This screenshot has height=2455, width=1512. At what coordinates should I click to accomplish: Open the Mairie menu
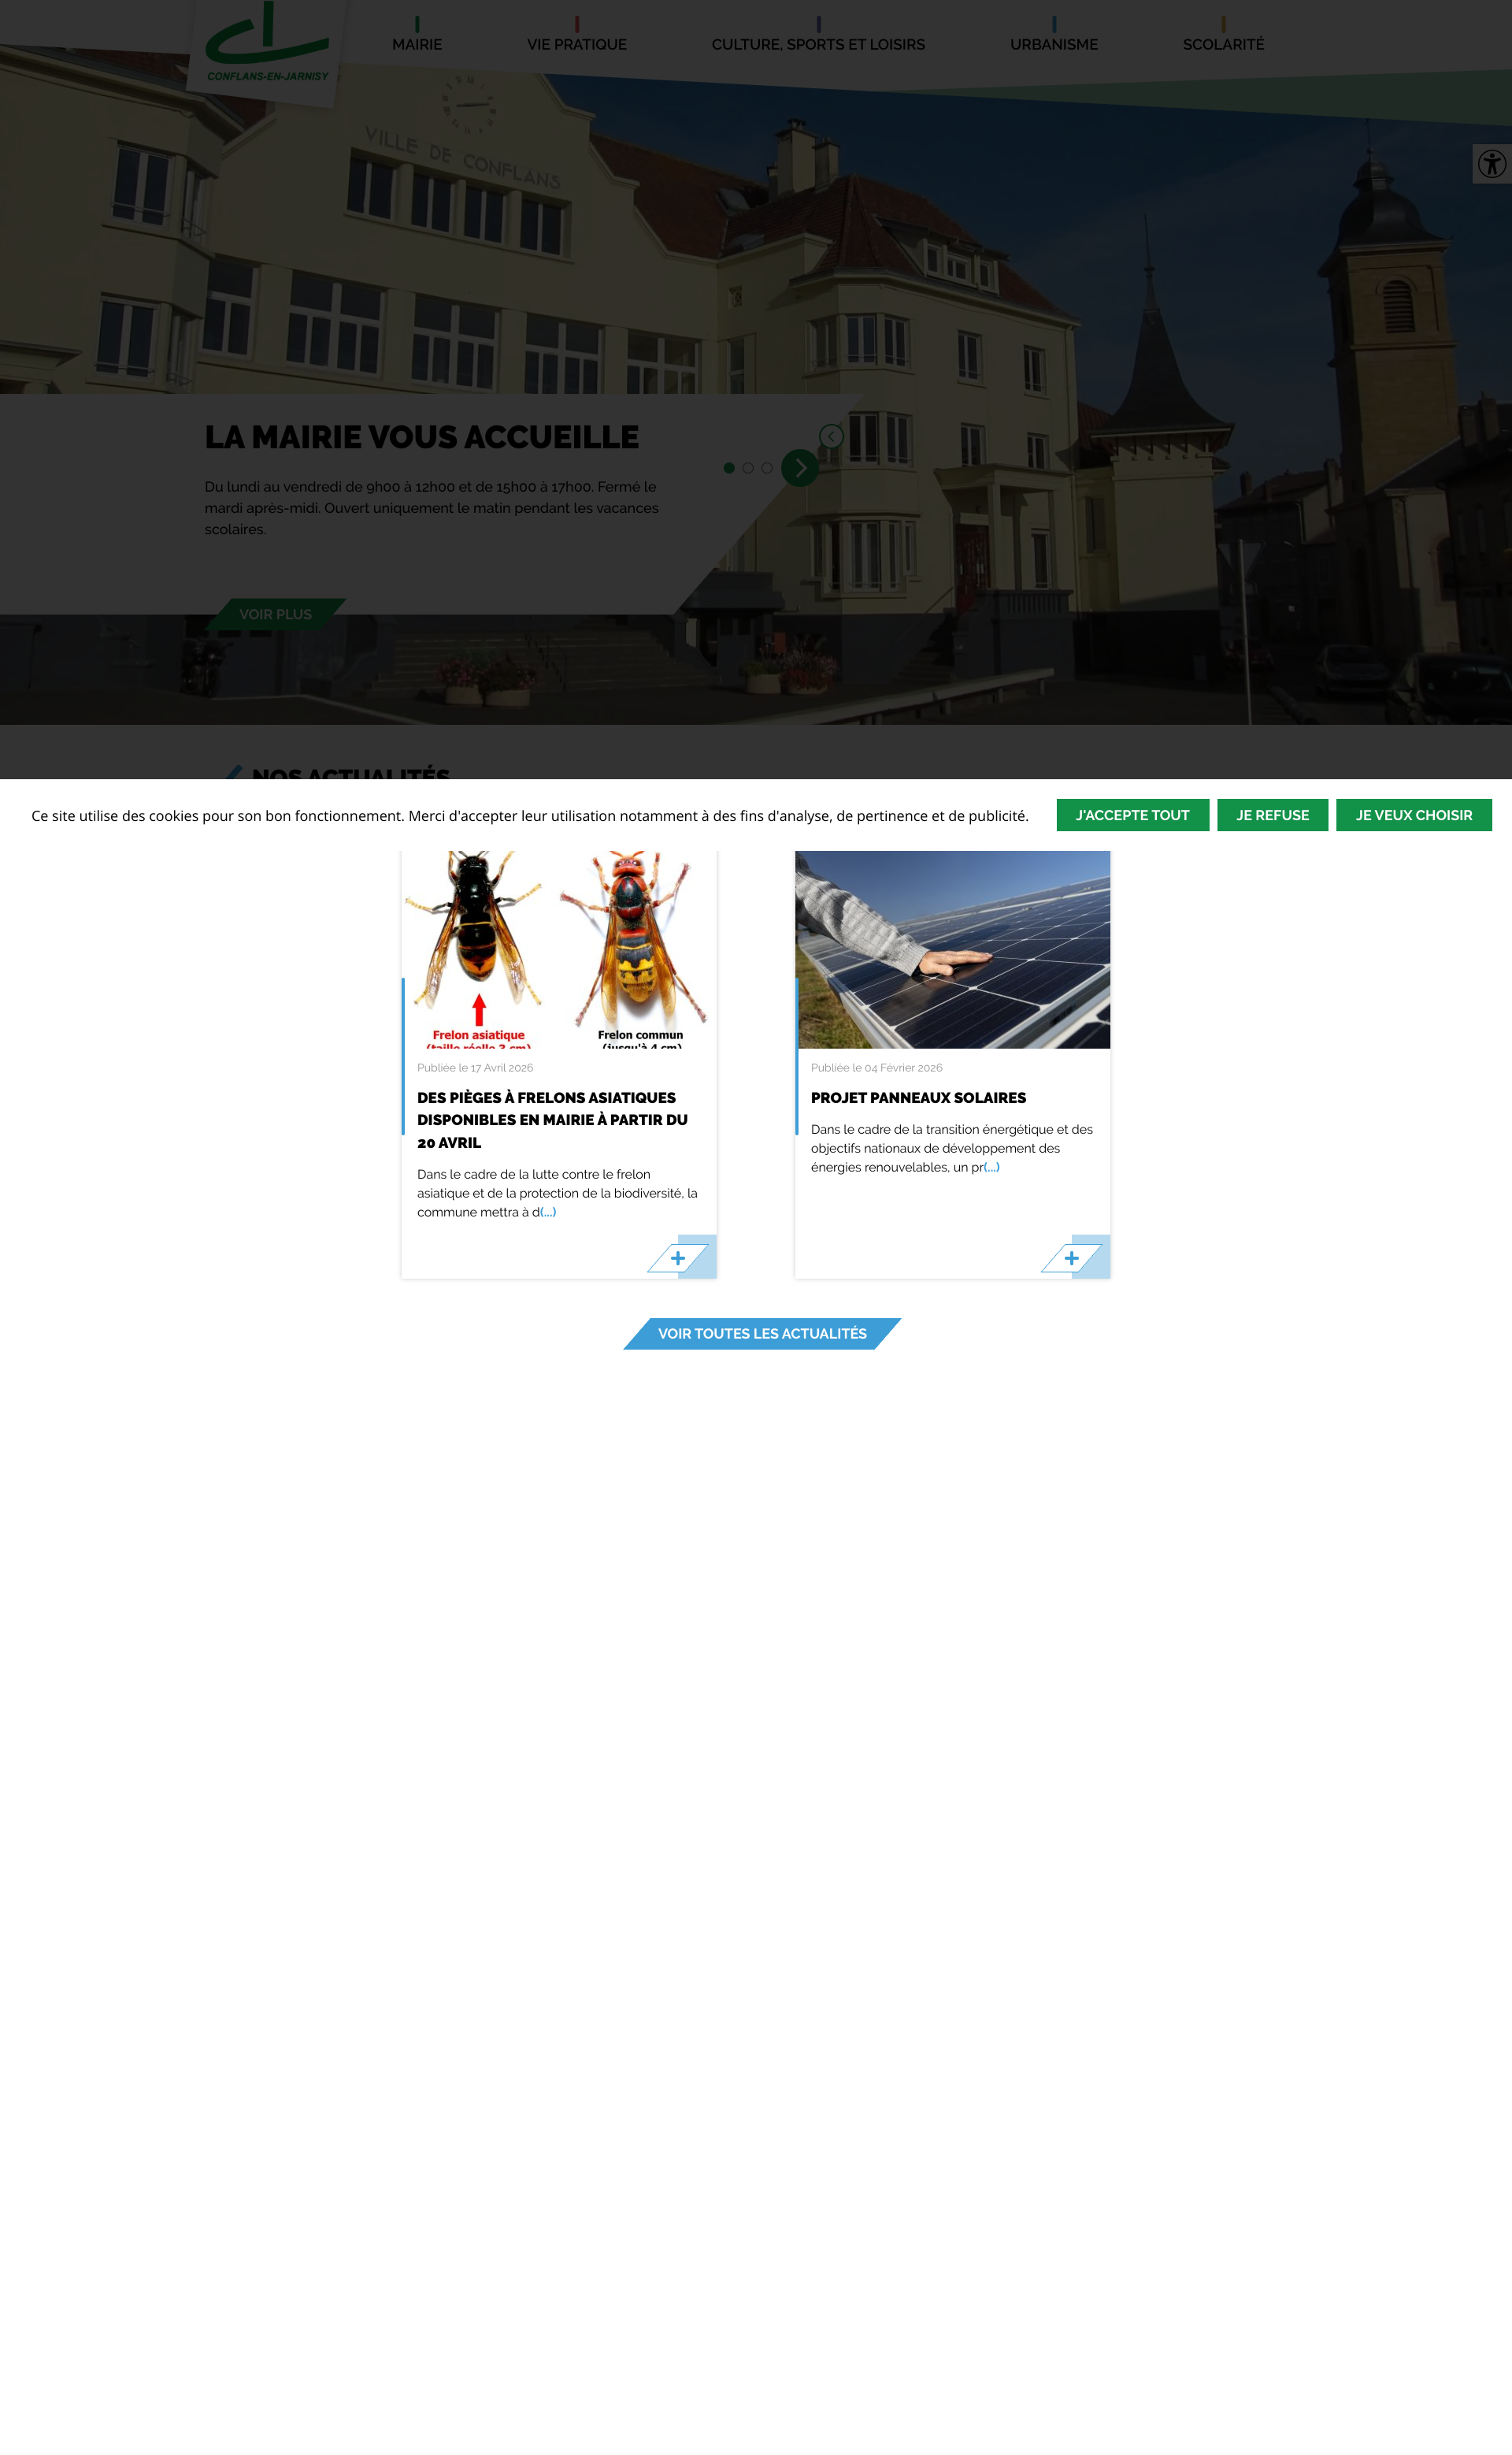coord(417,44)
